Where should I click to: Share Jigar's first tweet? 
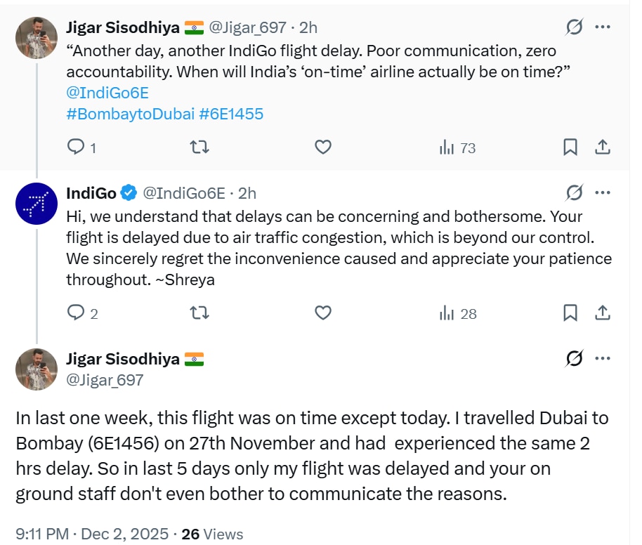(x=603, y=147)
